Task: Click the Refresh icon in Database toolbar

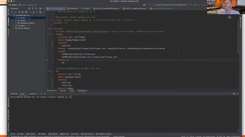Action: 19,12
